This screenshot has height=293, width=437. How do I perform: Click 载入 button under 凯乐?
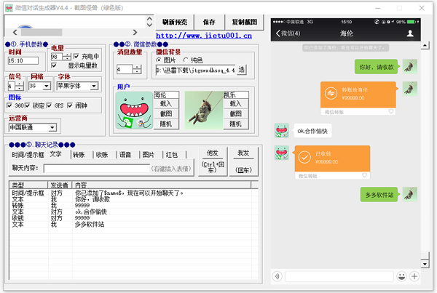(235, 104)
